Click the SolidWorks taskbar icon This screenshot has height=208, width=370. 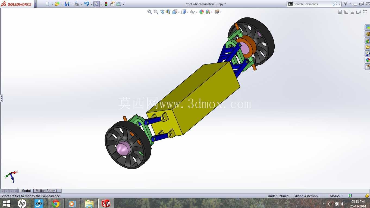pos(106,204)
